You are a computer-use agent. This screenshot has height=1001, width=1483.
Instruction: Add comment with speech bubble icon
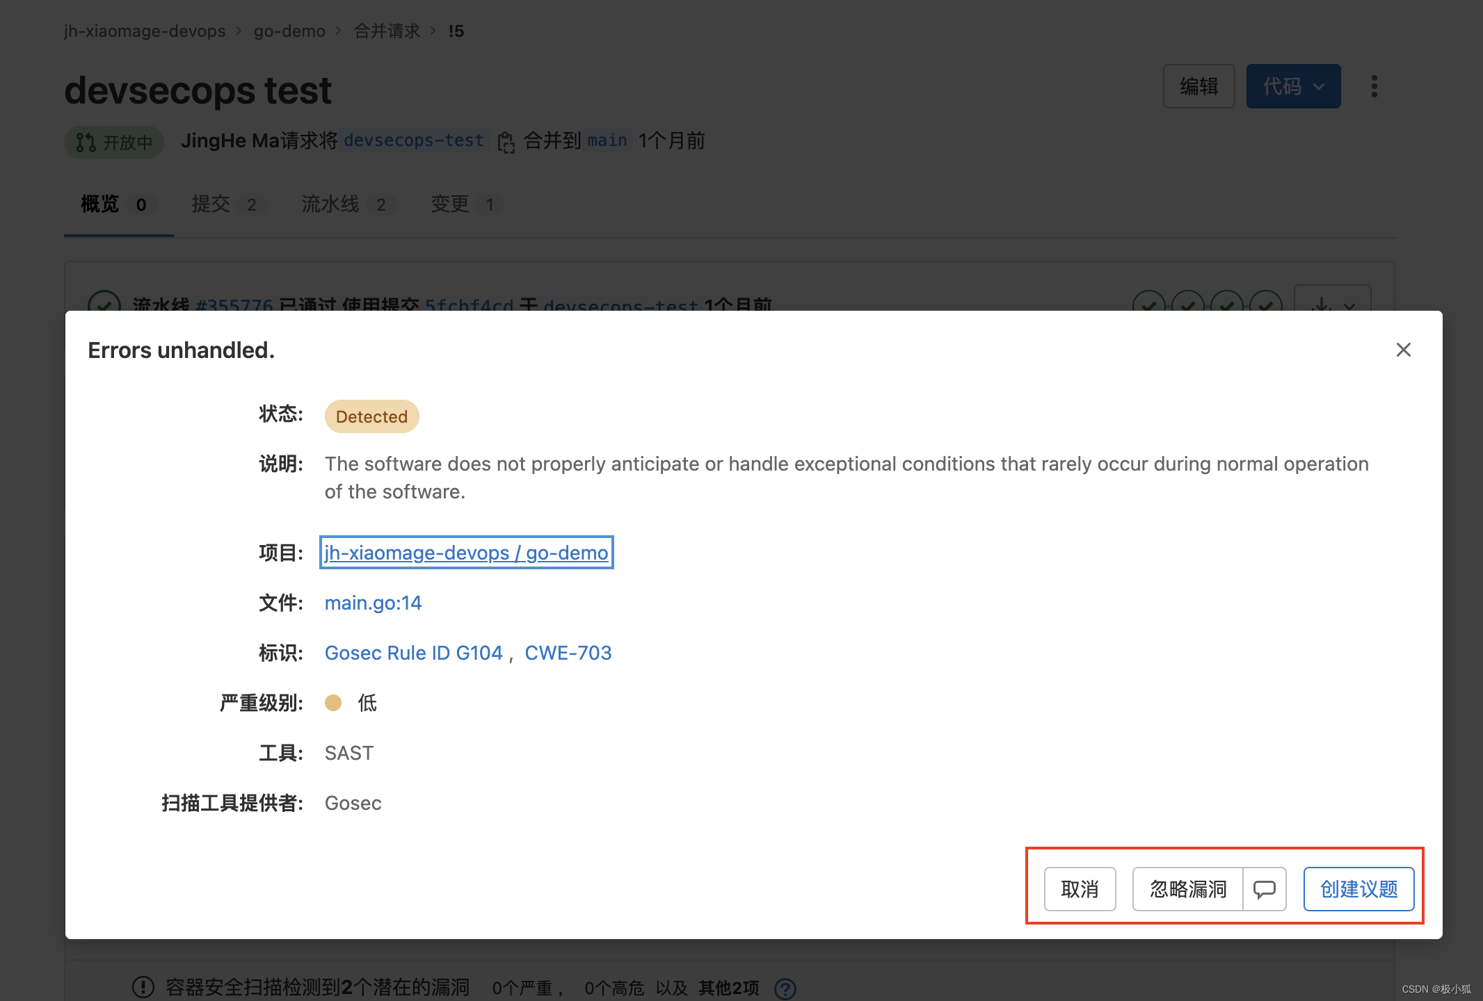point(1265,888)
